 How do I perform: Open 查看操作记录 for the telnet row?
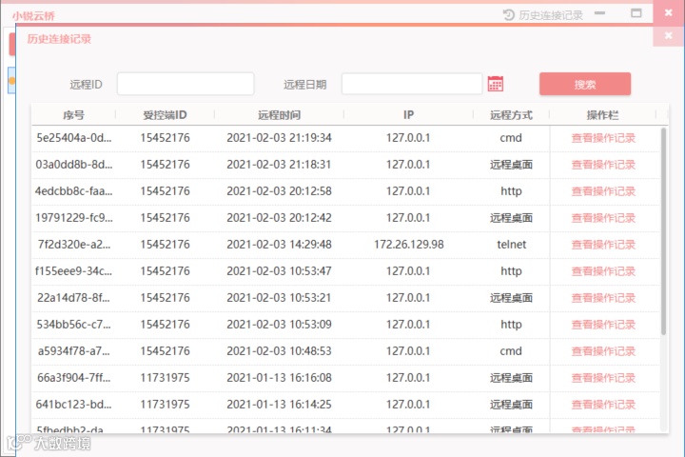603,245
